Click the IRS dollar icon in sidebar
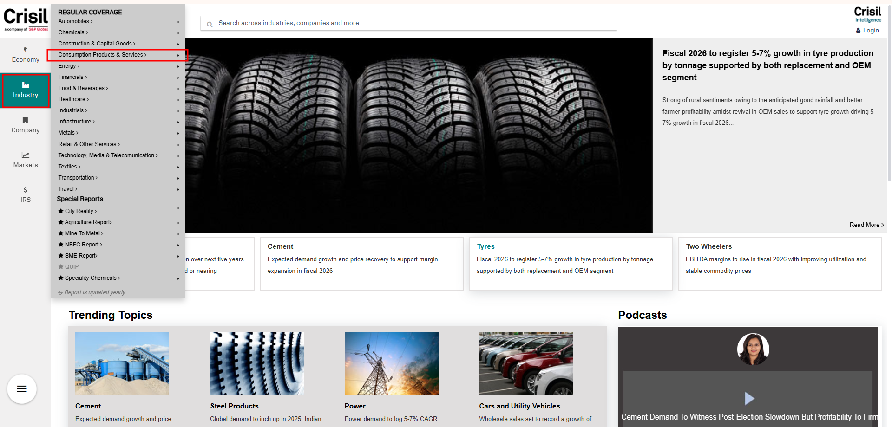The image size is (892, 427). (x=26, y=190)
